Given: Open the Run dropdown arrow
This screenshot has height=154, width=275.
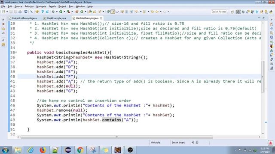Looking at the screenshot, I should [64, 12].
